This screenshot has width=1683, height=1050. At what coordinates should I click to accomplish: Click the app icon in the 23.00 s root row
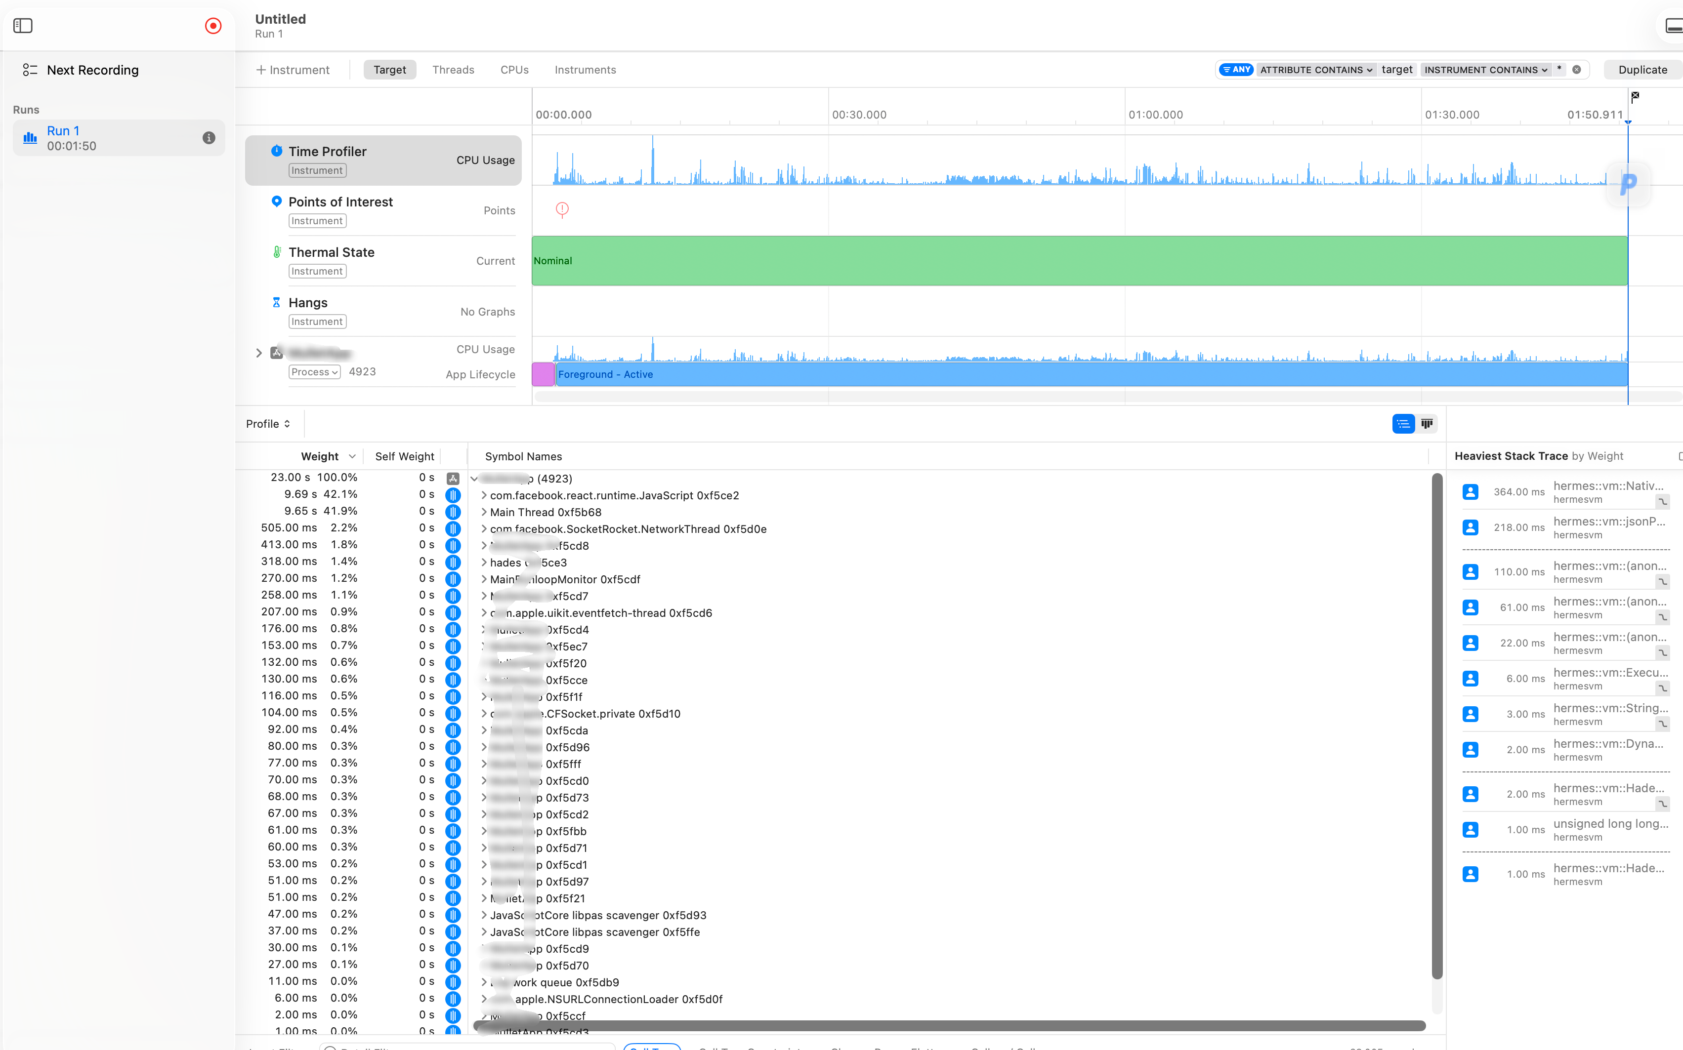pos(453,479)
